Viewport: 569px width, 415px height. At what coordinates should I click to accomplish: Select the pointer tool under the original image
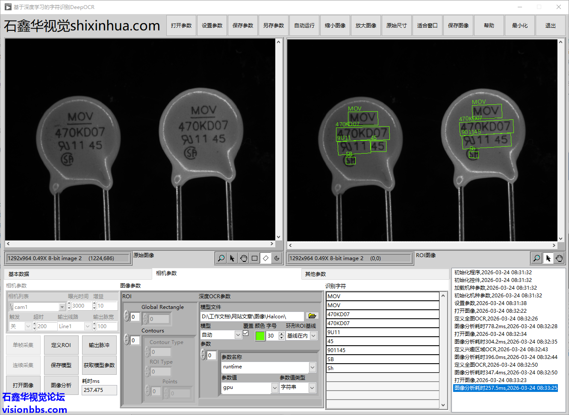click(x=232, y=258)
